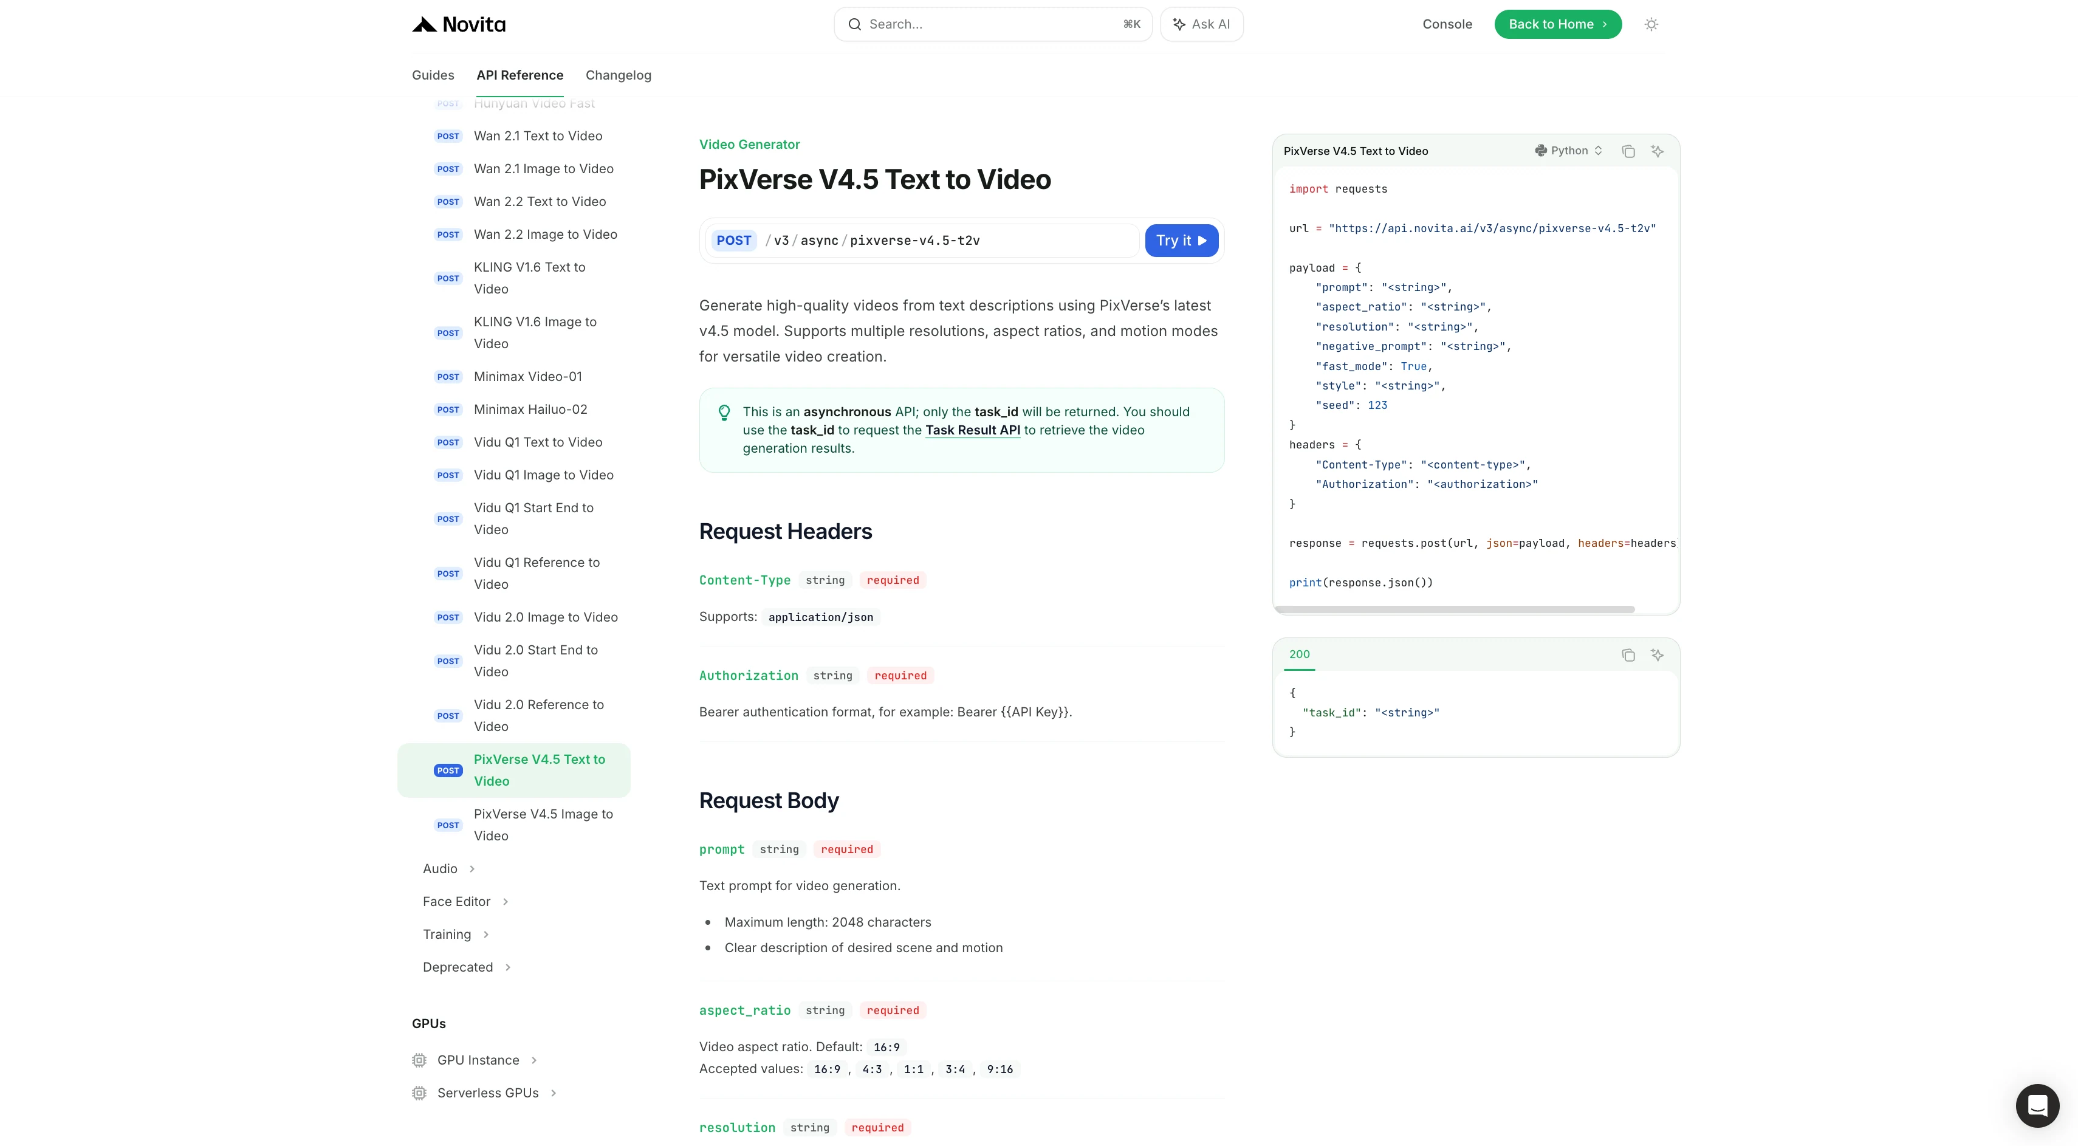
Task: Open Vidu 2.0 Image to Video
Action: [545, 617]
